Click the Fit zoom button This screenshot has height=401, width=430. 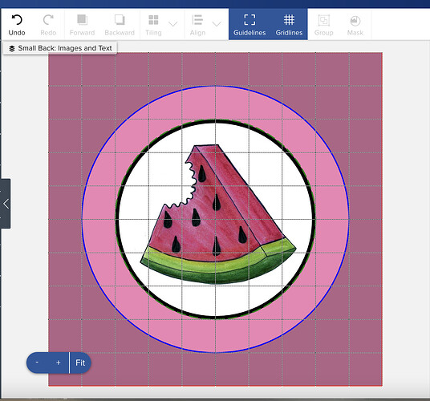80,363
